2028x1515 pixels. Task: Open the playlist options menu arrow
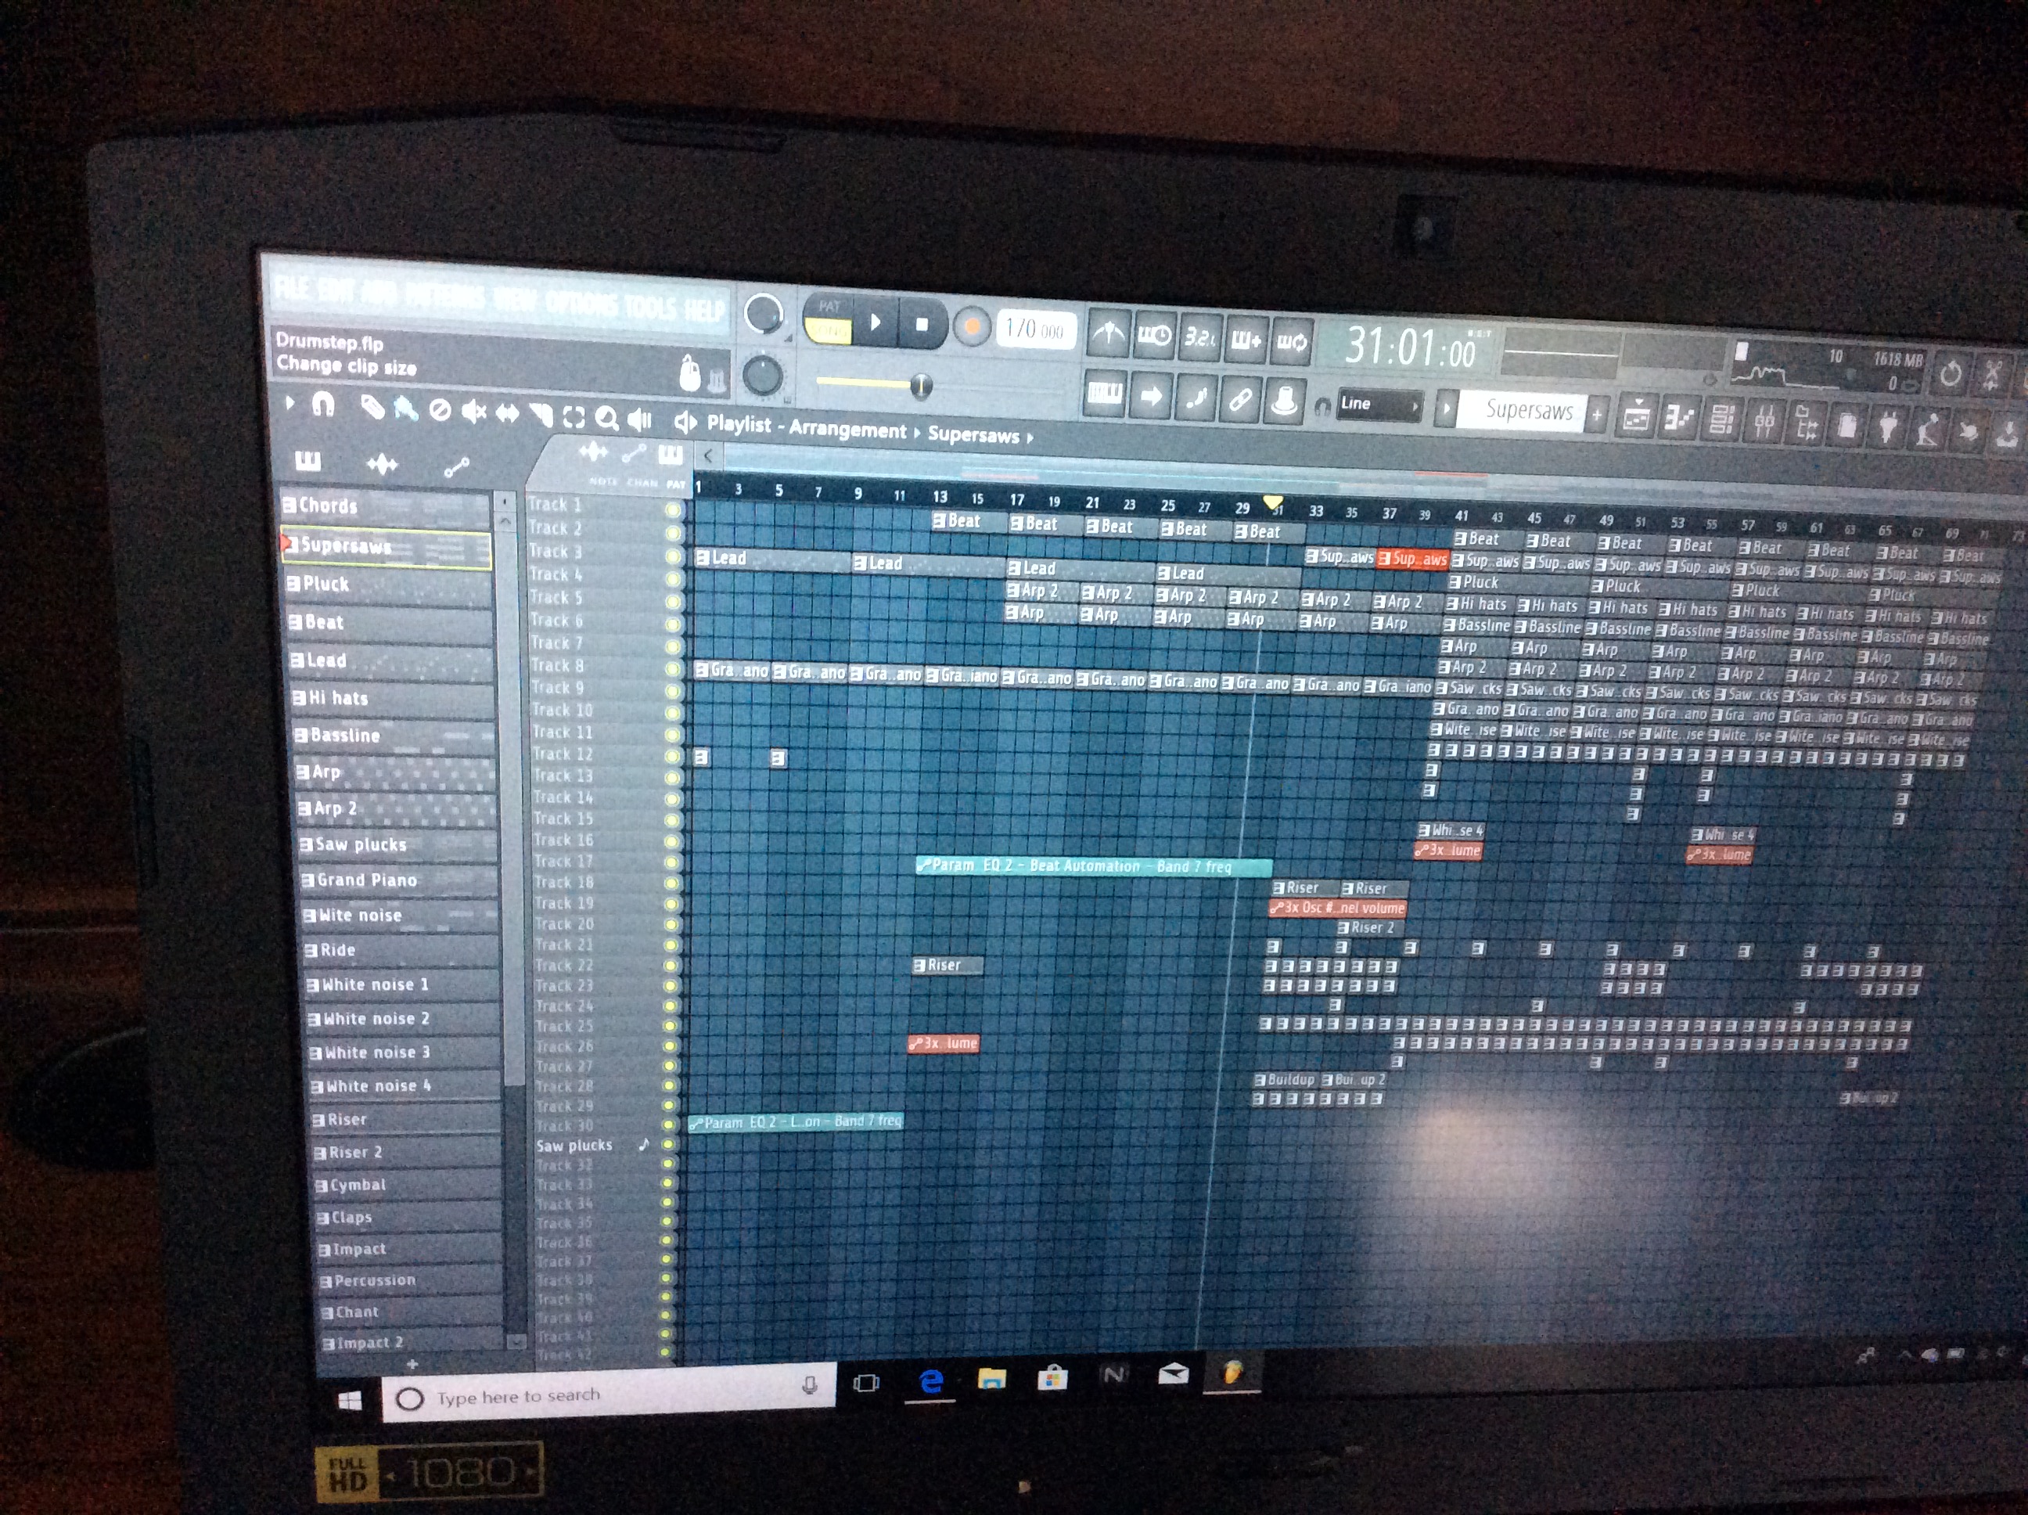click(289, 401)
